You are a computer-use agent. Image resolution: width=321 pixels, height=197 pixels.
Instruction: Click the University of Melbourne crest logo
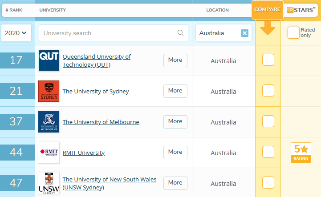(x=49, y=122)
